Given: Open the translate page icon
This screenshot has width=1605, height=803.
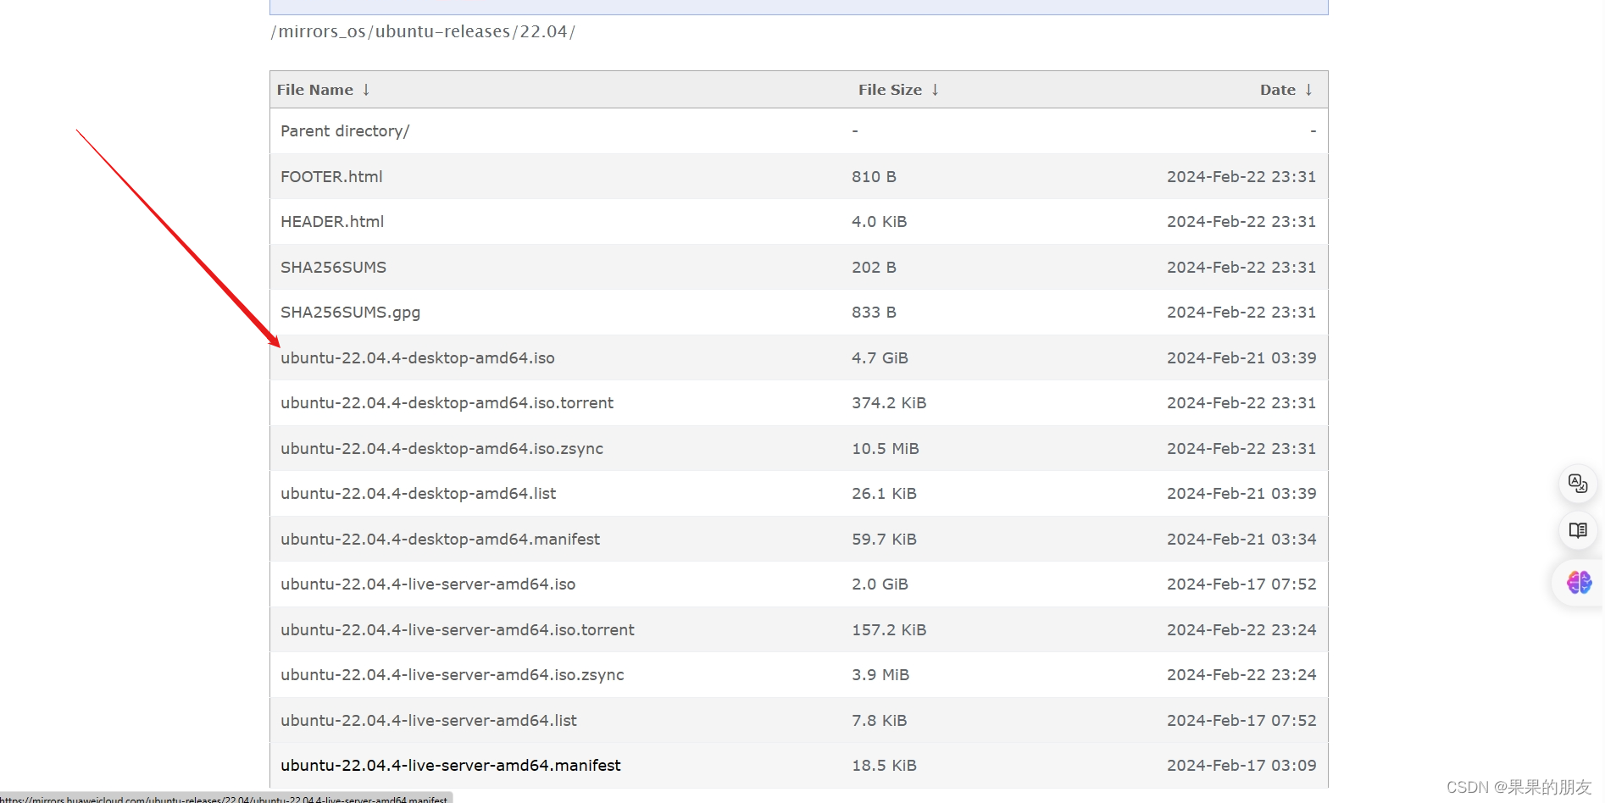Looking at the screenshot, I should [x=1576, y=484].
